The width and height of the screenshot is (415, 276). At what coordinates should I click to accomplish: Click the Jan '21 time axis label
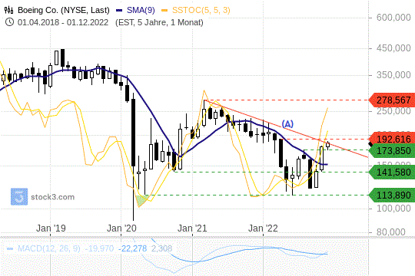(192, 228)
